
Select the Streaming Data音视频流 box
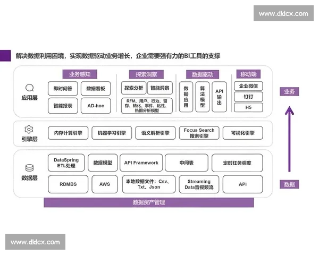point(199,184)
